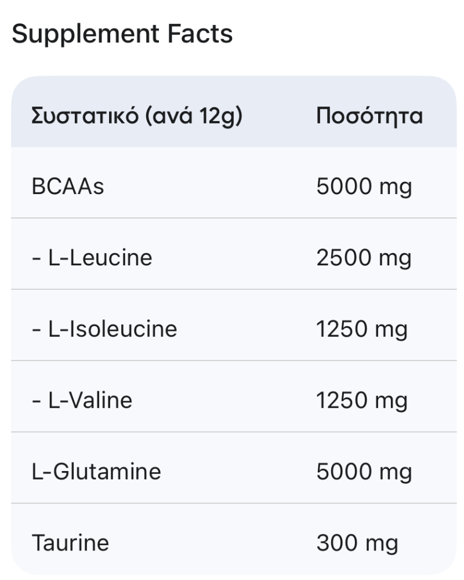
Task: Click the word Facts in the title
Action: coord(200,34)
